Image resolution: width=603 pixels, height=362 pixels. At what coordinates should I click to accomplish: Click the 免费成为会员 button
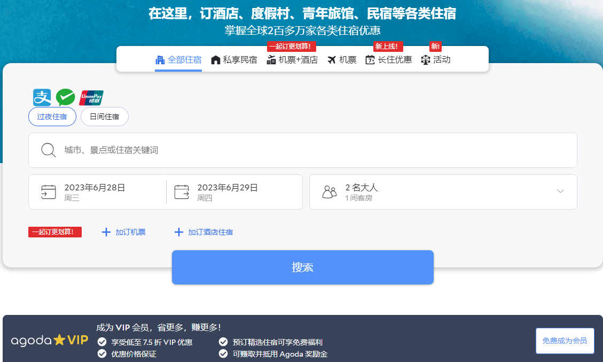(x=565, y=341)
